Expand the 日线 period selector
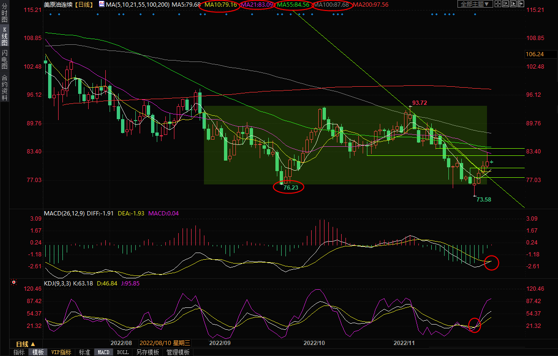The height and width of the screenshot is (356, 558). tap(25, 344)
